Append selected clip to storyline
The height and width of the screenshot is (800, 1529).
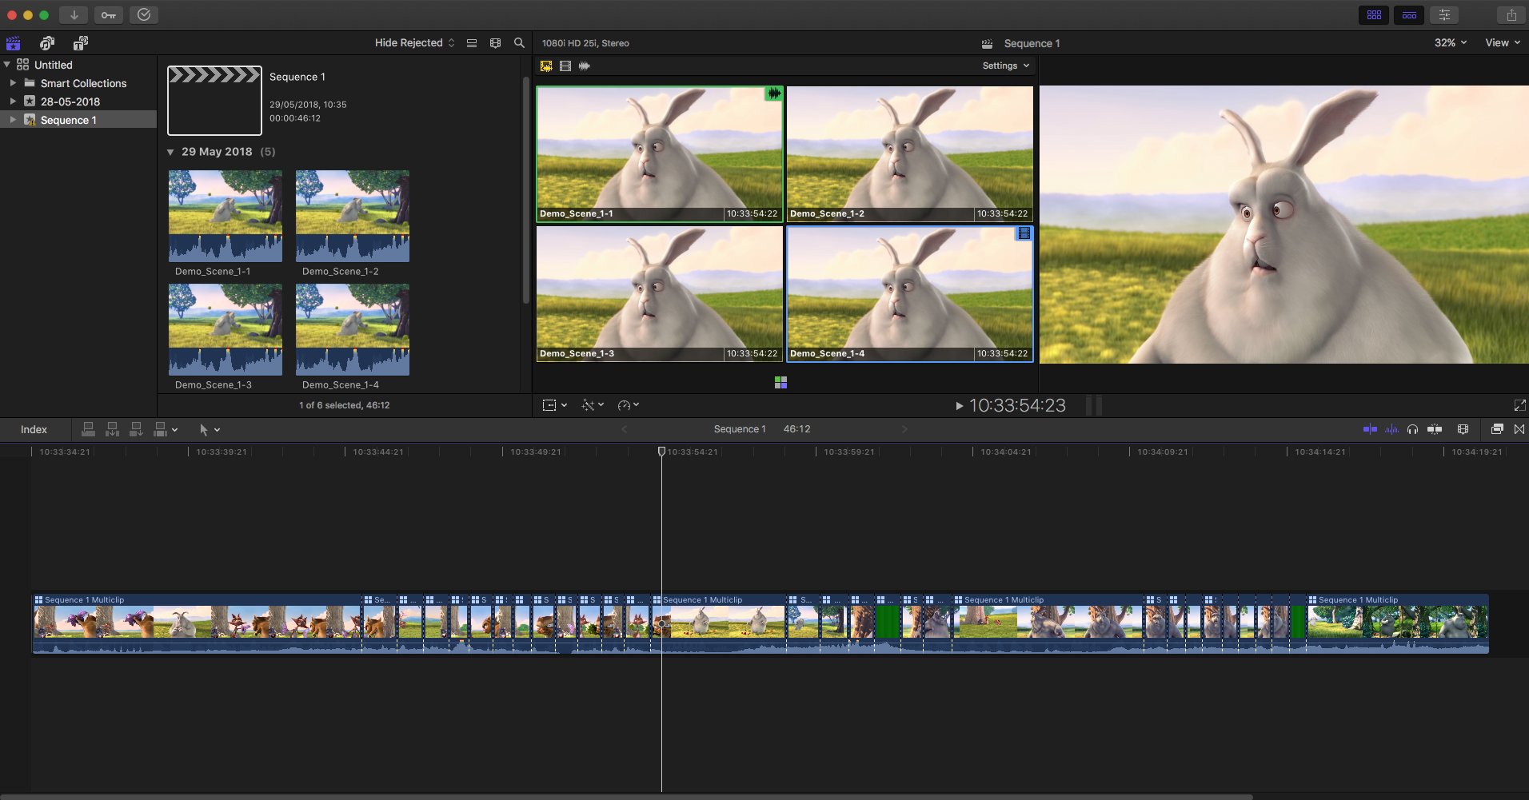pyautogui.click(x=137, y=430)
